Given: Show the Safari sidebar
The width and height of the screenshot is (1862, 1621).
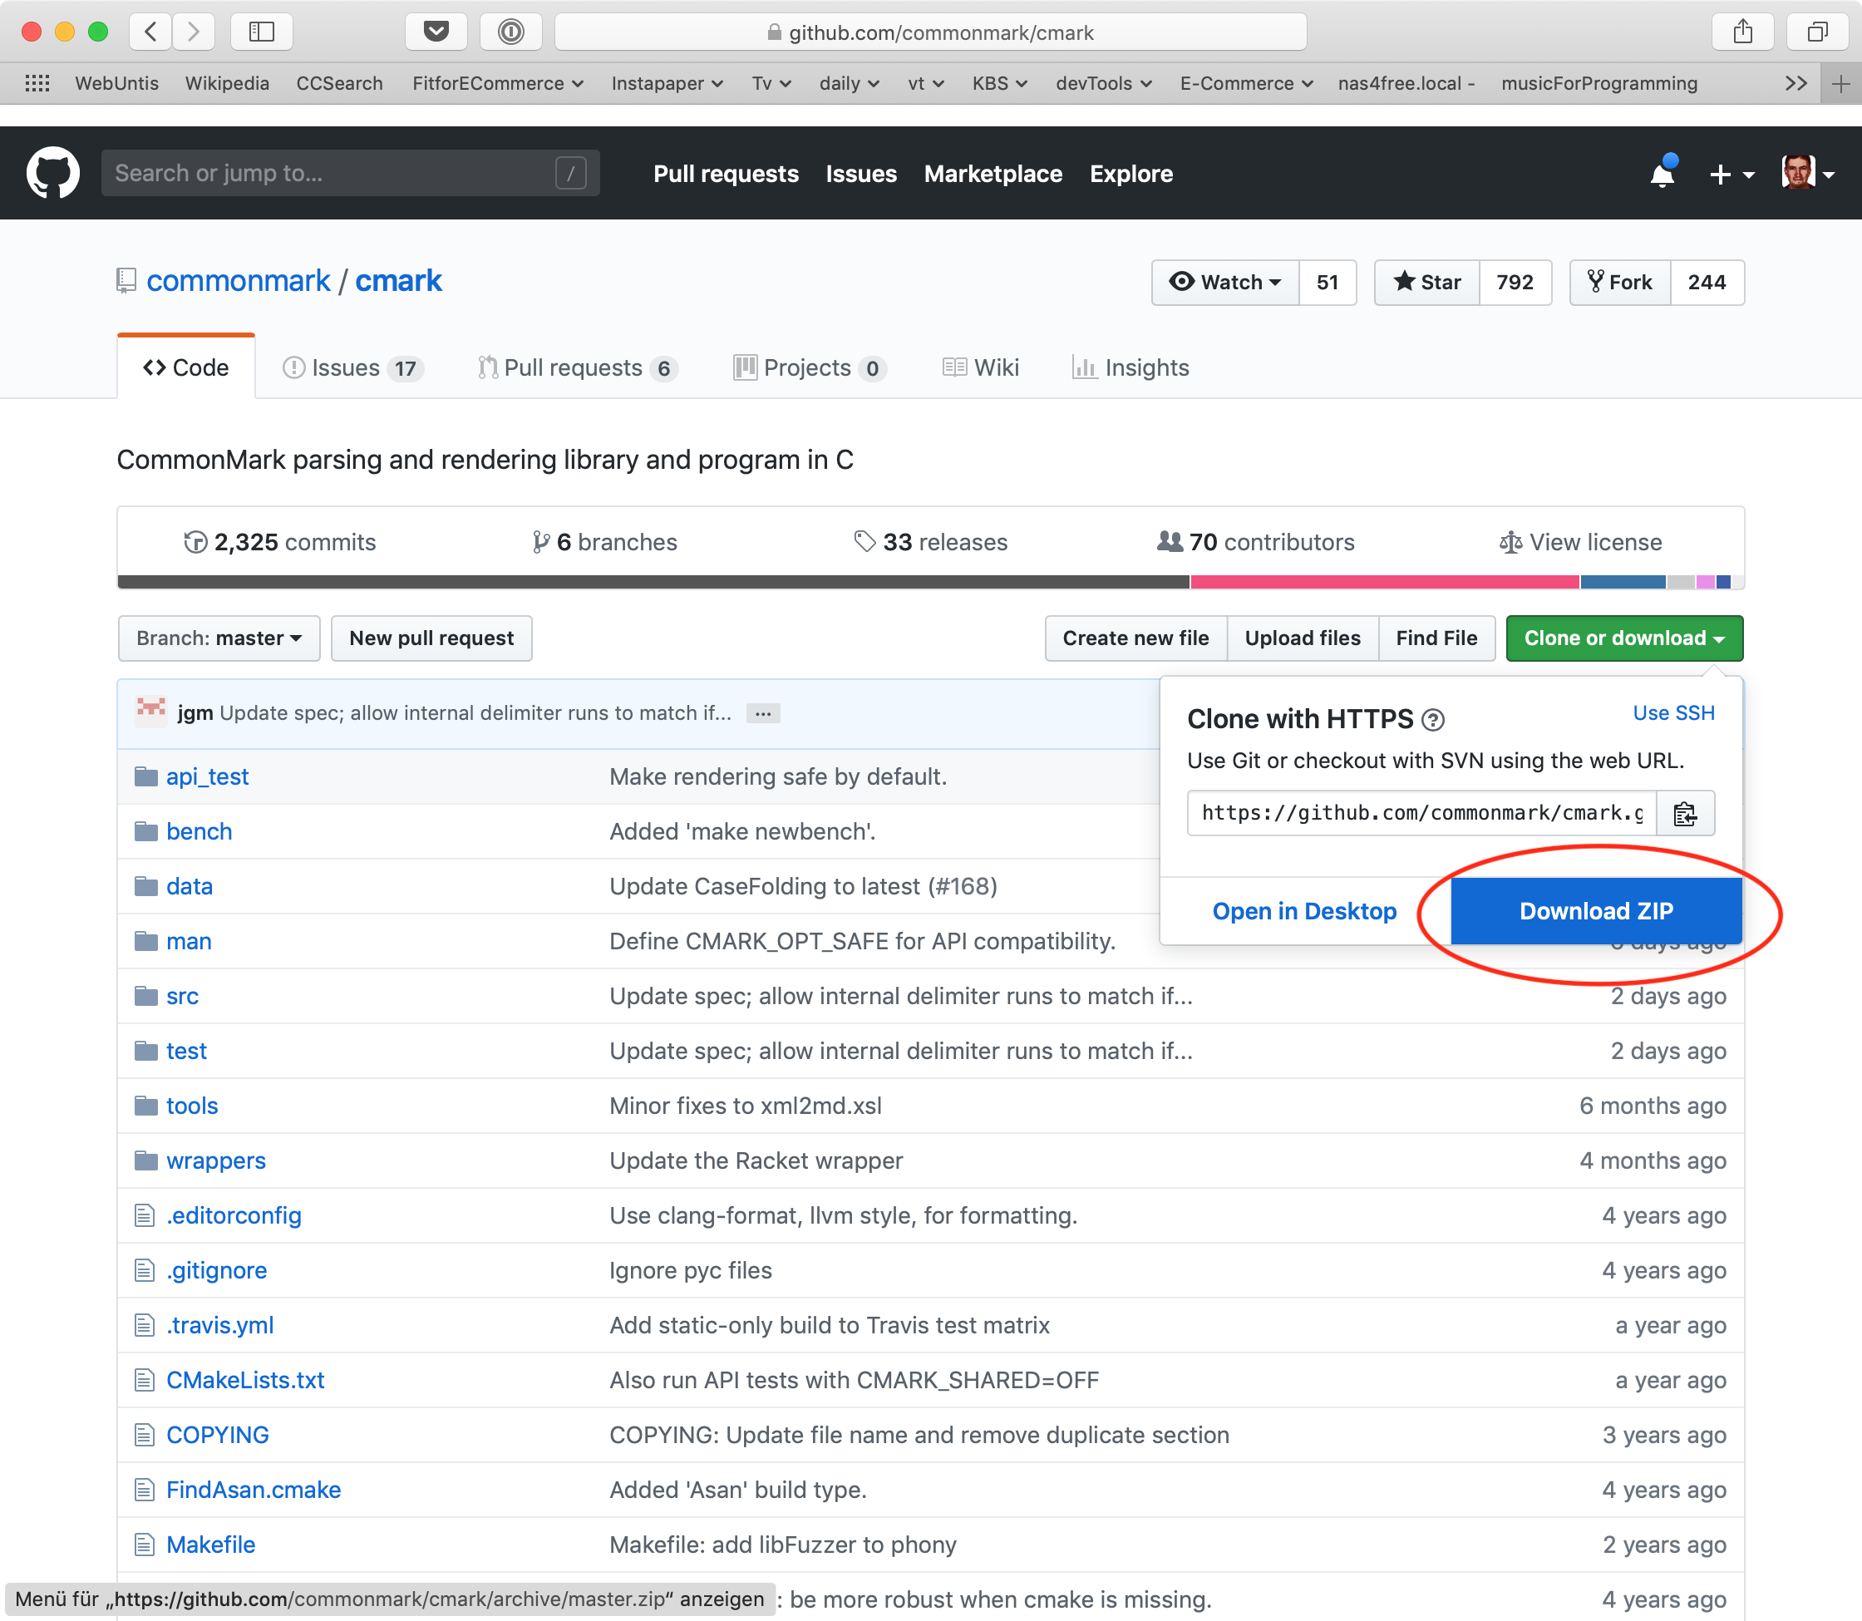Looking at the screenshot, I should (262, 32).
